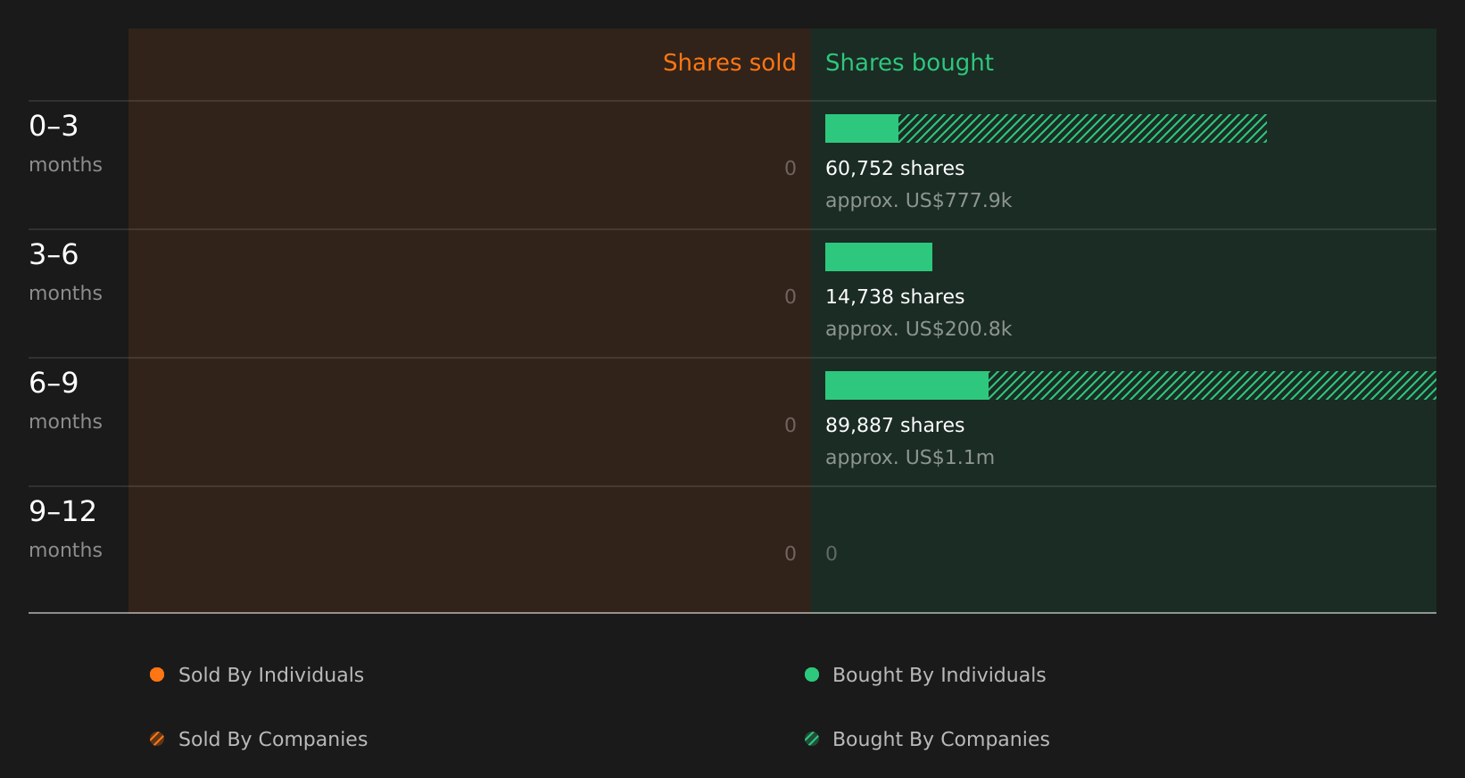Click the solid green bar in 0–3 months row
Viewport: 1465px width, 778px height.
(x=862, y=128)
